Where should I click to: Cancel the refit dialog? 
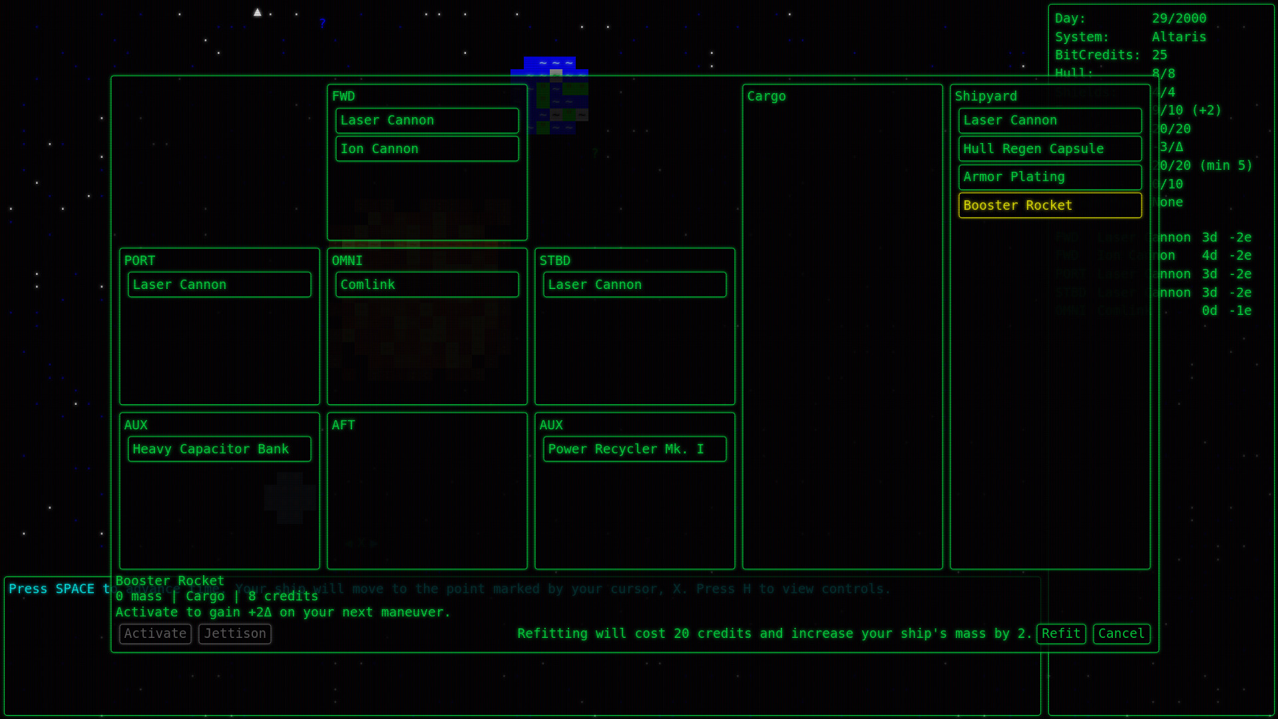coord(1121,633)
